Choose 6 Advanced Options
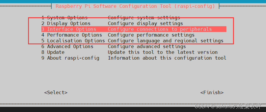 pyautogui.click(x=67, y=46)
